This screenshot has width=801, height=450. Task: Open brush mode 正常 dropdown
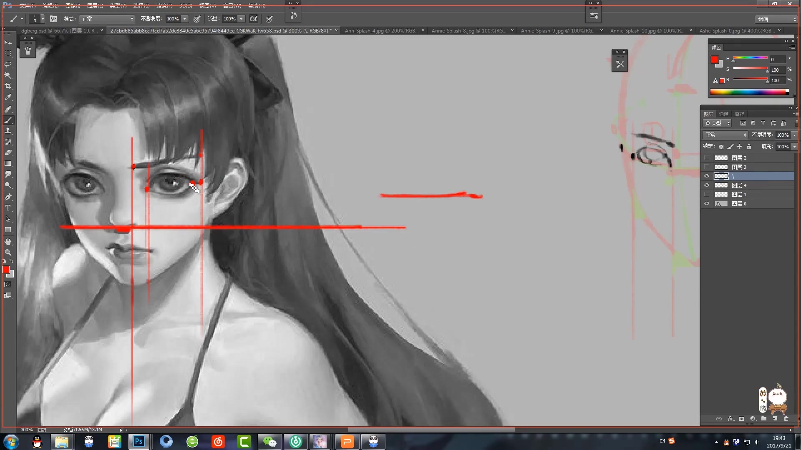(107, 19)
